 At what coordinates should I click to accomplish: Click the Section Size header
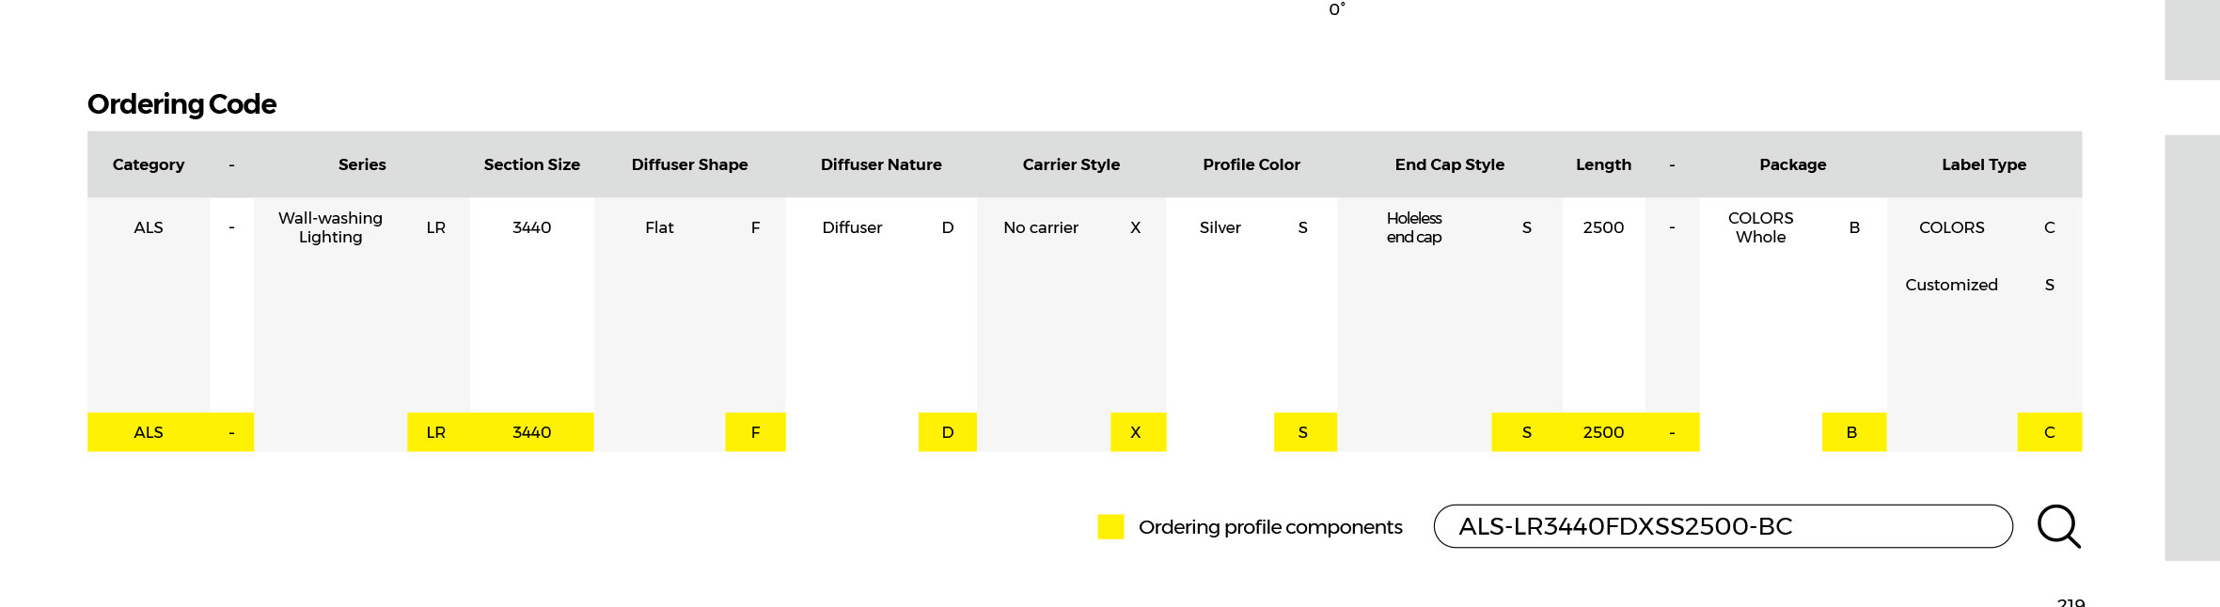coord(531,164)
